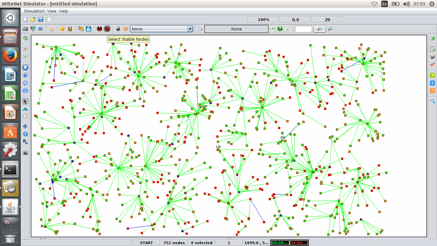Click the red countdown timer display
437x246 pixels.
click(299, 243)
